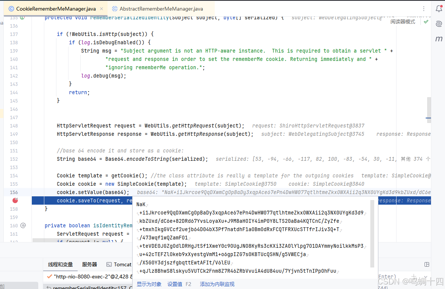The height and width of the screenshot is (289, 445).
Task: Click line number 148 in the gutter
Action: click(14, 126)
